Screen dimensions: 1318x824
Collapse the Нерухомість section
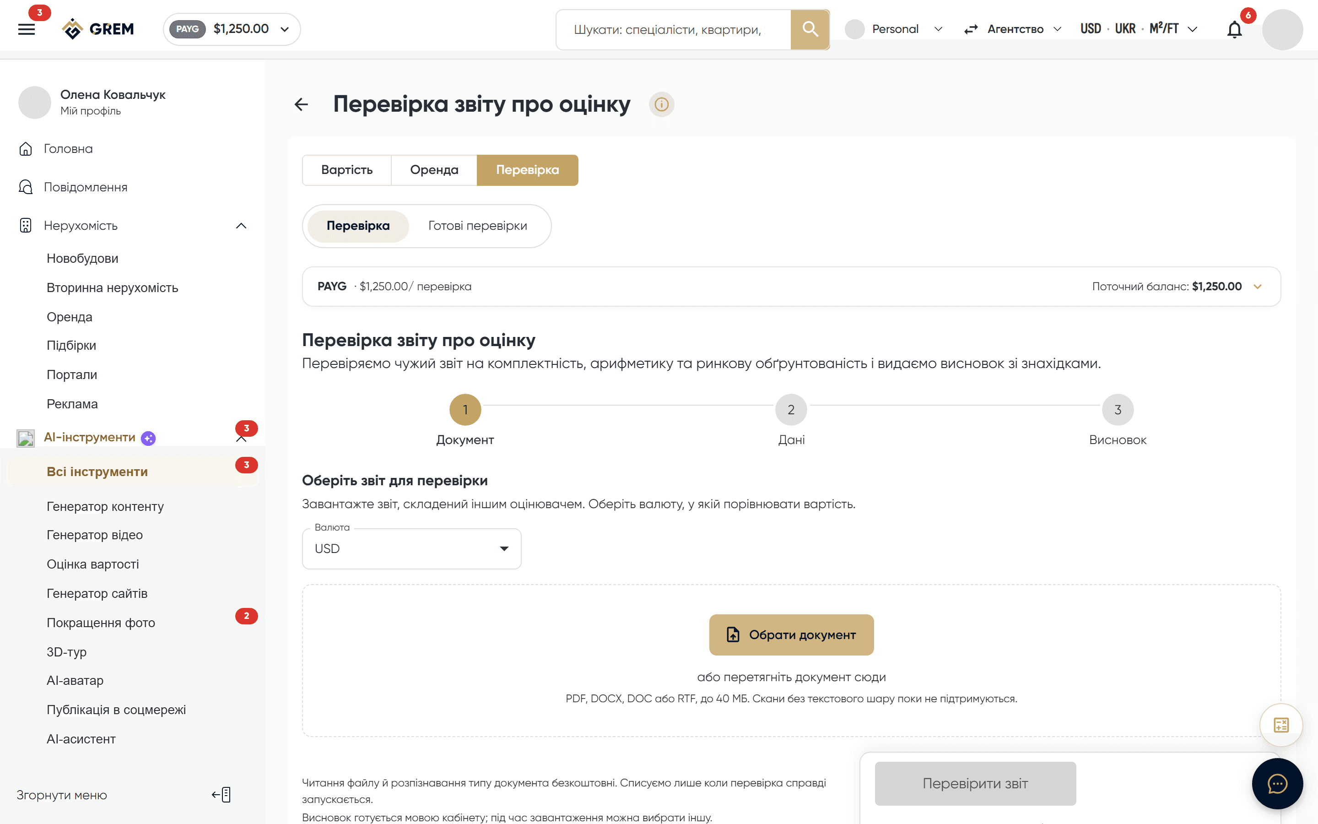pos(241,226)
